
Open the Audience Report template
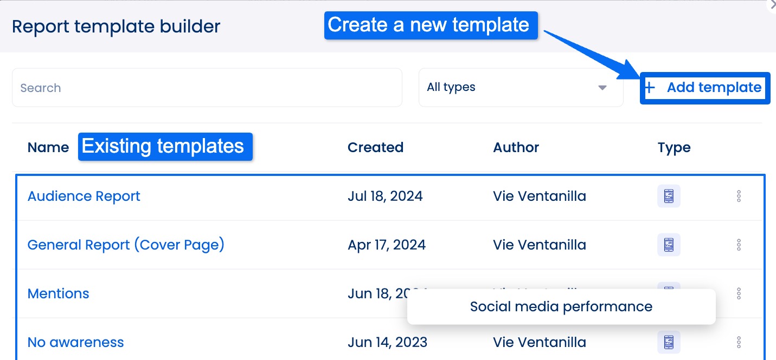(x=84, y=196)
